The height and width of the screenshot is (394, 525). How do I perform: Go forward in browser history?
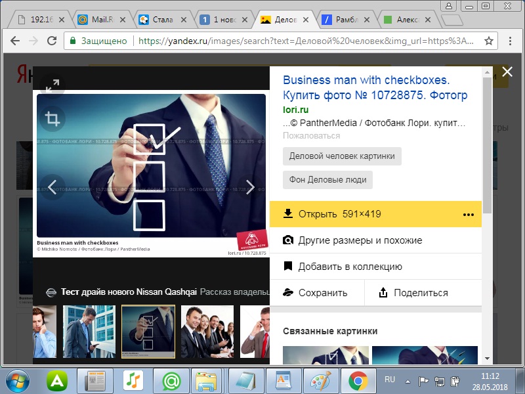pyautogui.click(x=33, y=41)
